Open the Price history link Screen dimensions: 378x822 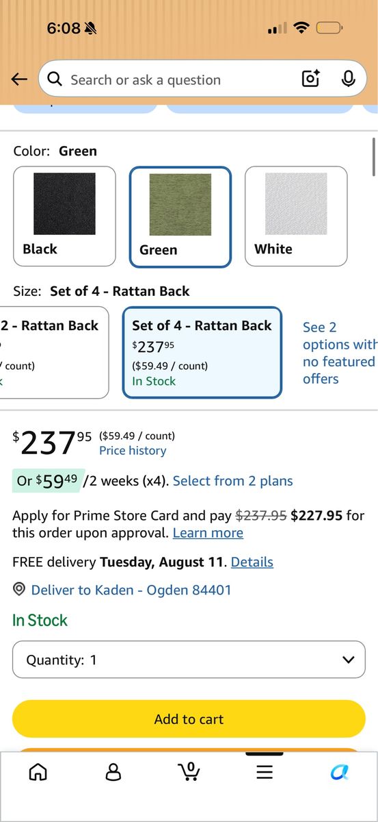click(x=133, y=451)
